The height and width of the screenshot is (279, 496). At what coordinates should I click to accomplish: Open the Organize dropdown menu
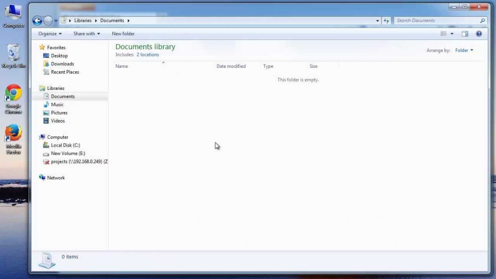(50, 33)
